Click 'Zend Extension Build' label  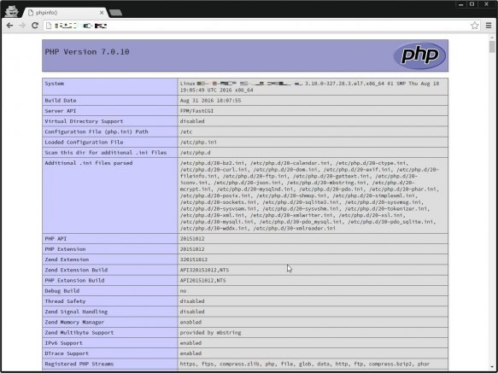pos(76,270)
